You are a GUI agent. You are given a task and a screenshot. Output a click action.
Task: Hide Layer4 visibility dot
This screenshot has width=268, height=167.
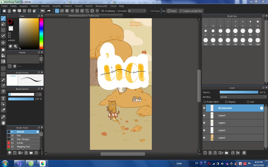tap(204, 115)
